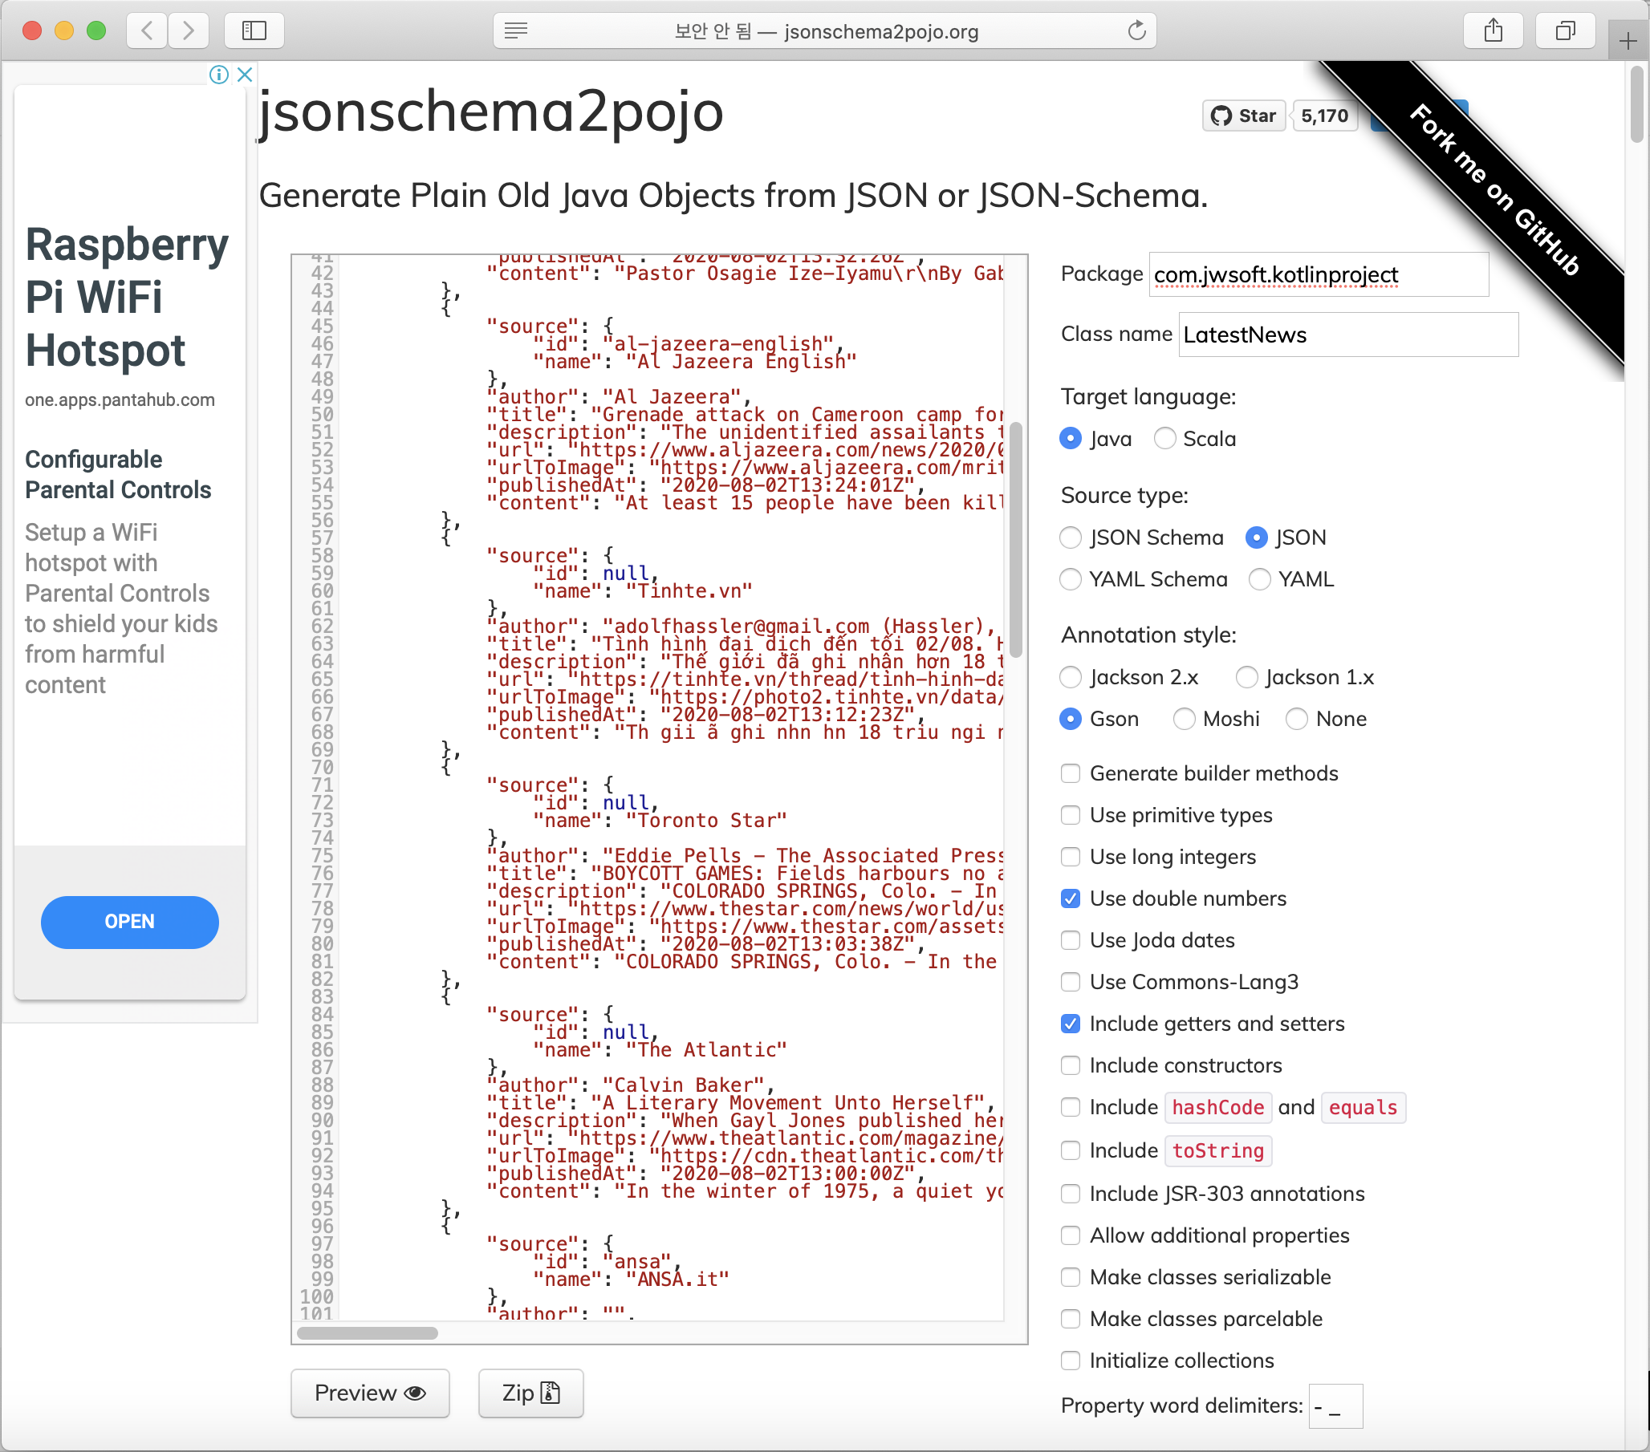Select JSON Schema source type

pyautogui.click(x=1071, y=537)
